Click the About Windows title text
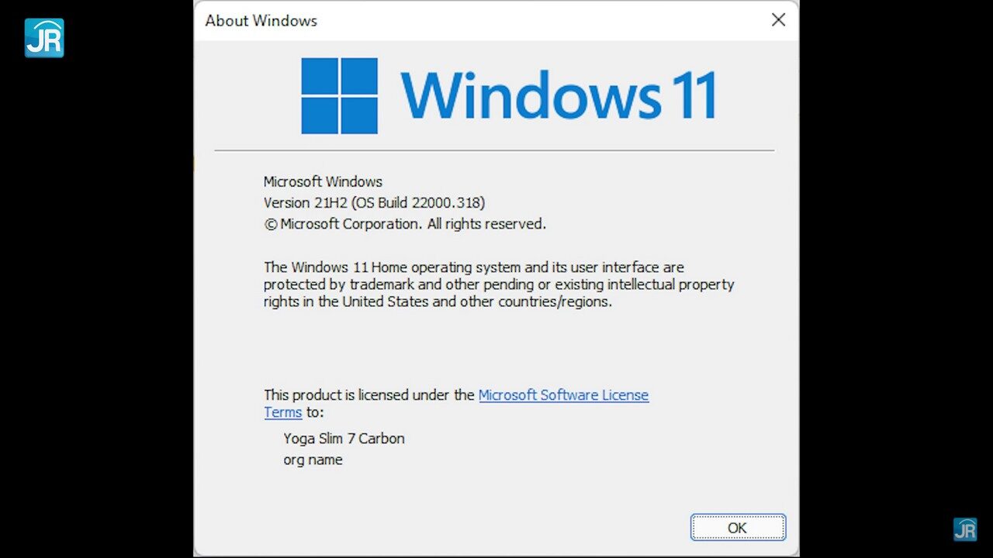Image resolution: width=993 pixels, height=558 pixels. 261,21
